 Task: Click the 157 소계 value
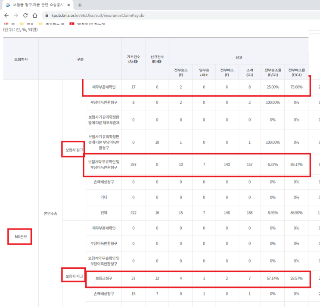pos(250,164)
